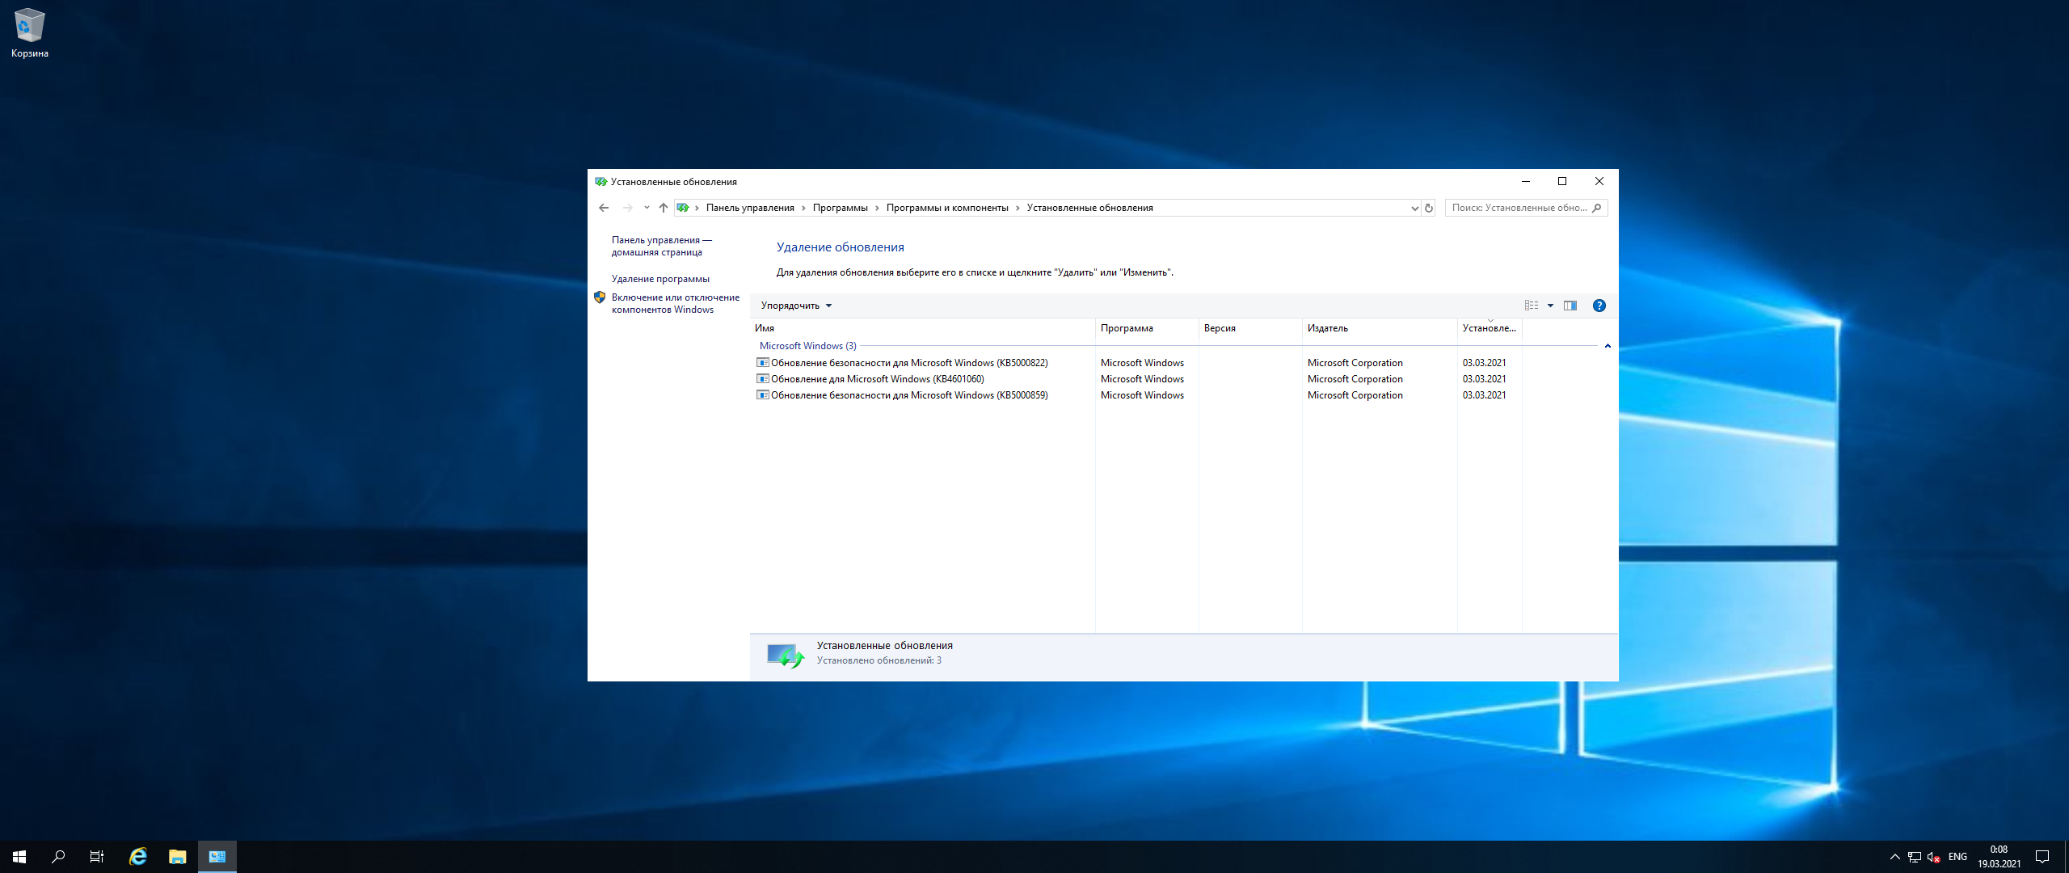Open Удаление программы link
Image resolution: width=2069 pixels, height=873 pixels.
(660, 279)
